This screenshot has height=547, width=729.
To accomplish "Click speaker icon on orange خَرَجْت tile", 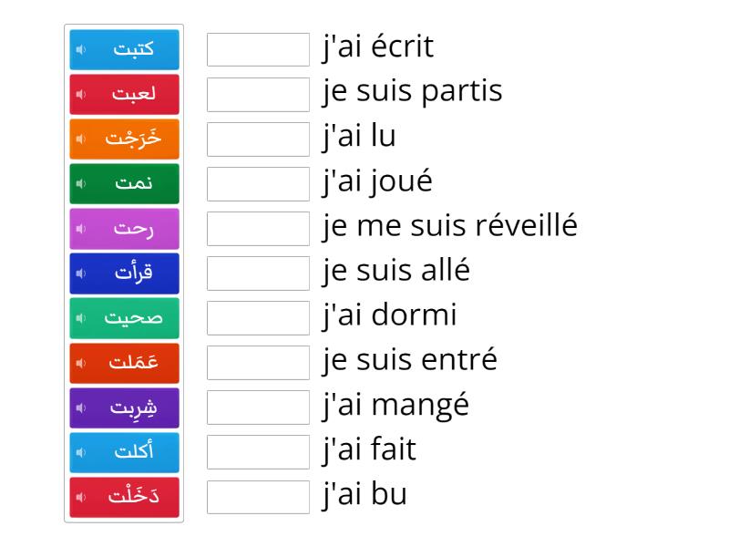I will click(x=81, y=139).
